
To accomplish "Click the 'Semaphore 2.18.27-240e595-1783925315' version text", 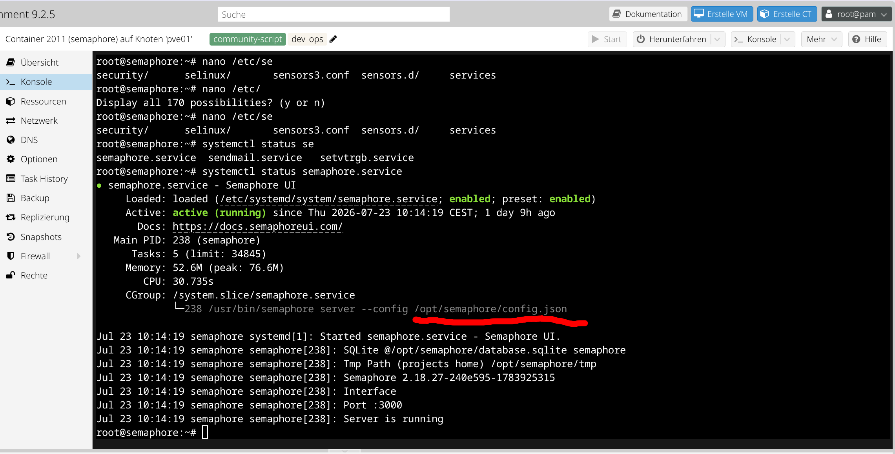I will click(x=449, y=378).
